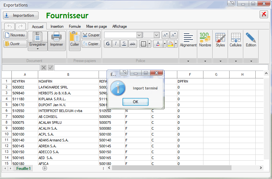Open the Styles gallery icon
This screenshot has height=179, width=272.
pyautogui.click(x=220, y=37)
